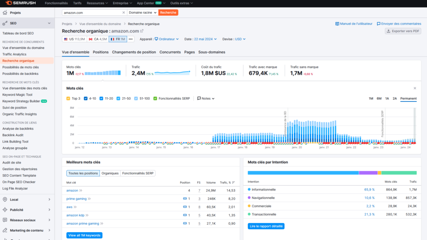Open more databases ellipsis button
427x240 pixels.
131,39
